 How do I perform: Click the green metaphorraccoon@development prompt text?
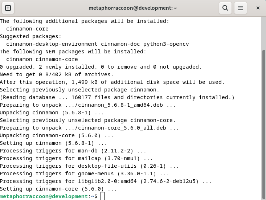(x=44, y=196)
